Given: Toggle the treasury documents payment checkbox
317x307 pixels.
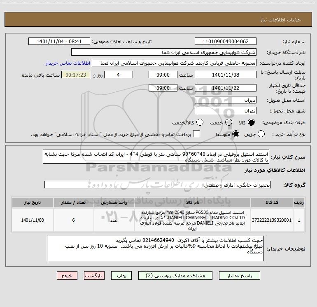Looking at the screenshot, I should (x=197, y=134).
